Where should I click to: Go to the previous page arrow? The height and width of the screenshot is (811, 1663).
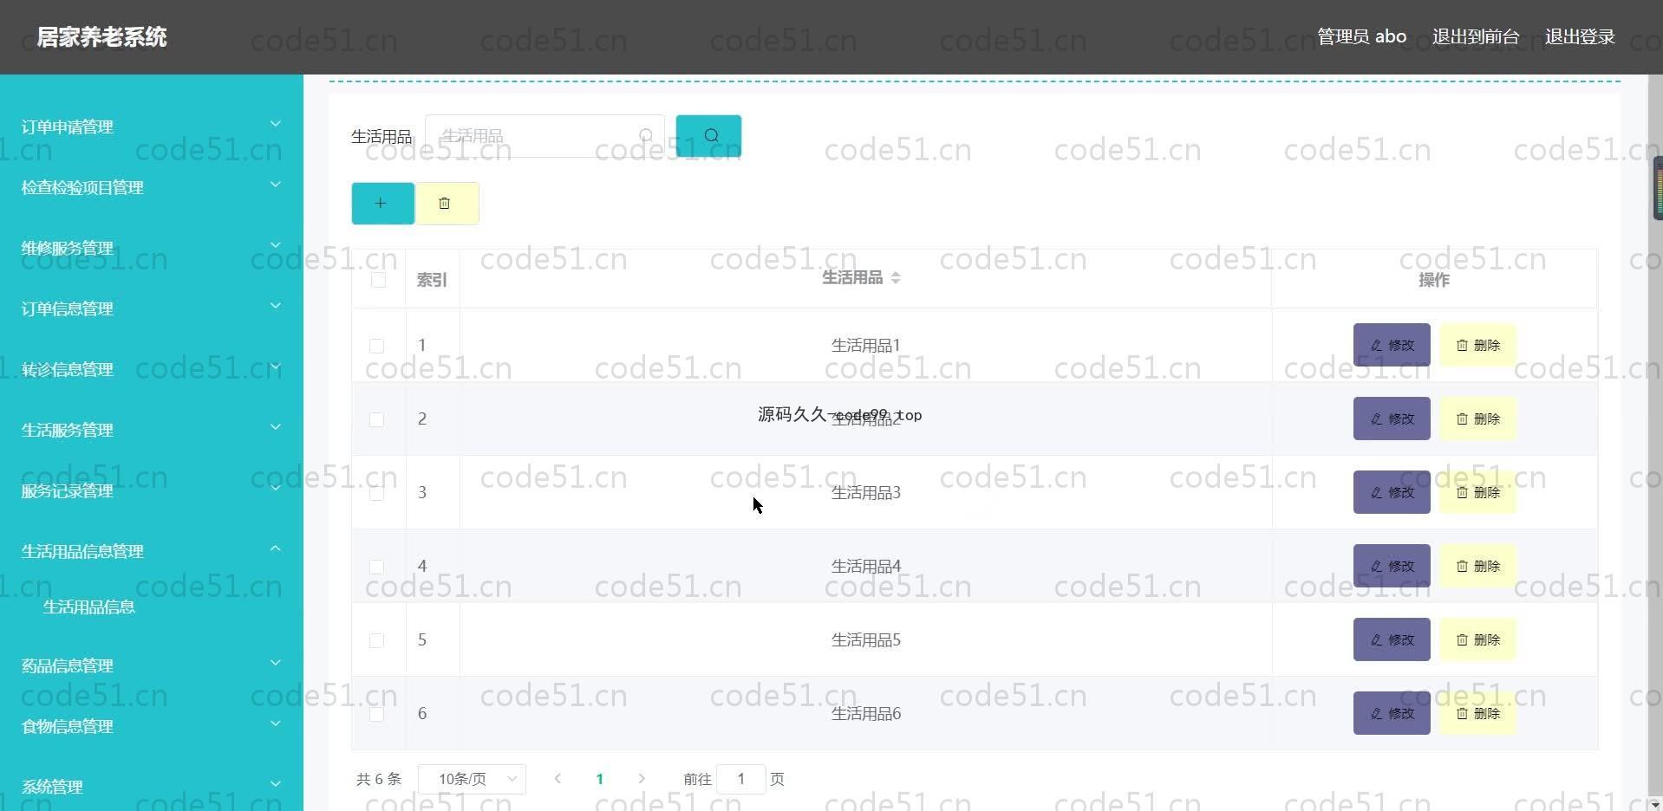(x=558, y=779)
